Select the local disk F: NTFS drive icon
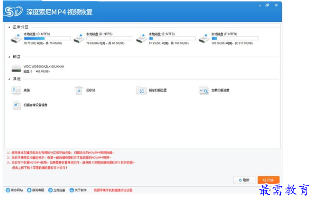This screenshot has height=204, width=313. pos(204,38)
